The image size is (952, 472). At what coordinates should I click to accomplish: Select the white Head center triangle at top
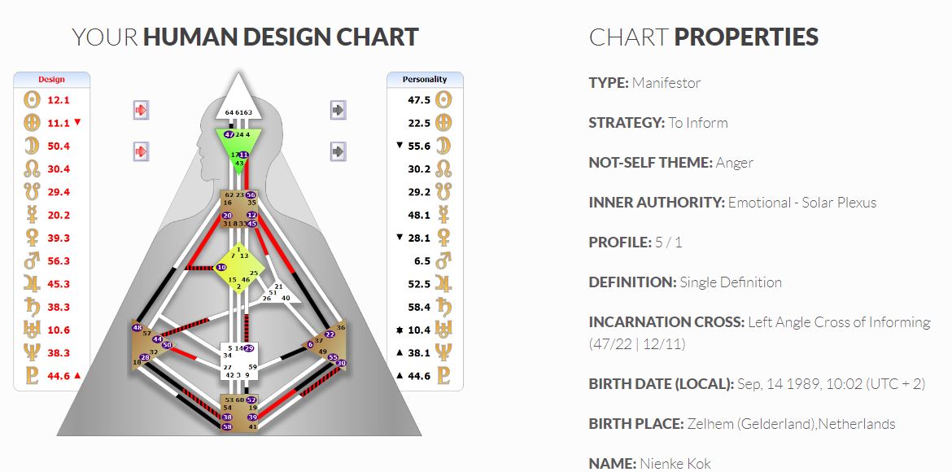pyautogui.click(x=238, y=98)
